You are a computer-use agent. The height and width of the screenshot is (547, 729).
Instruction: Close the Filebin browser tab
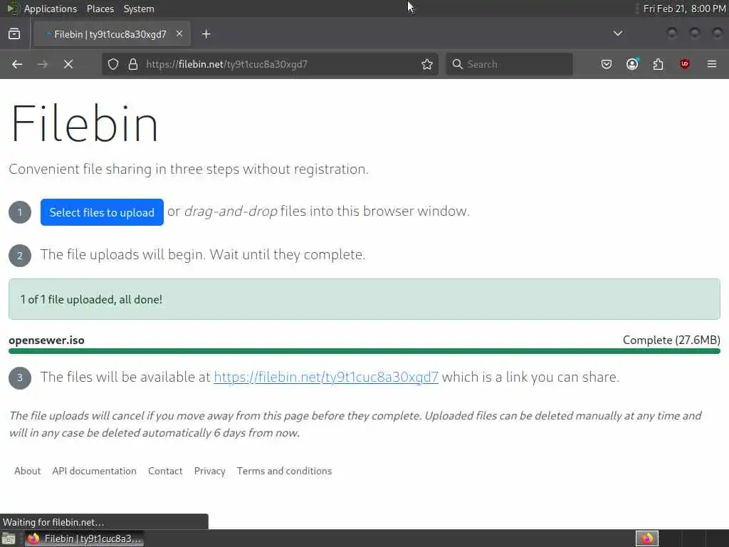179,34
